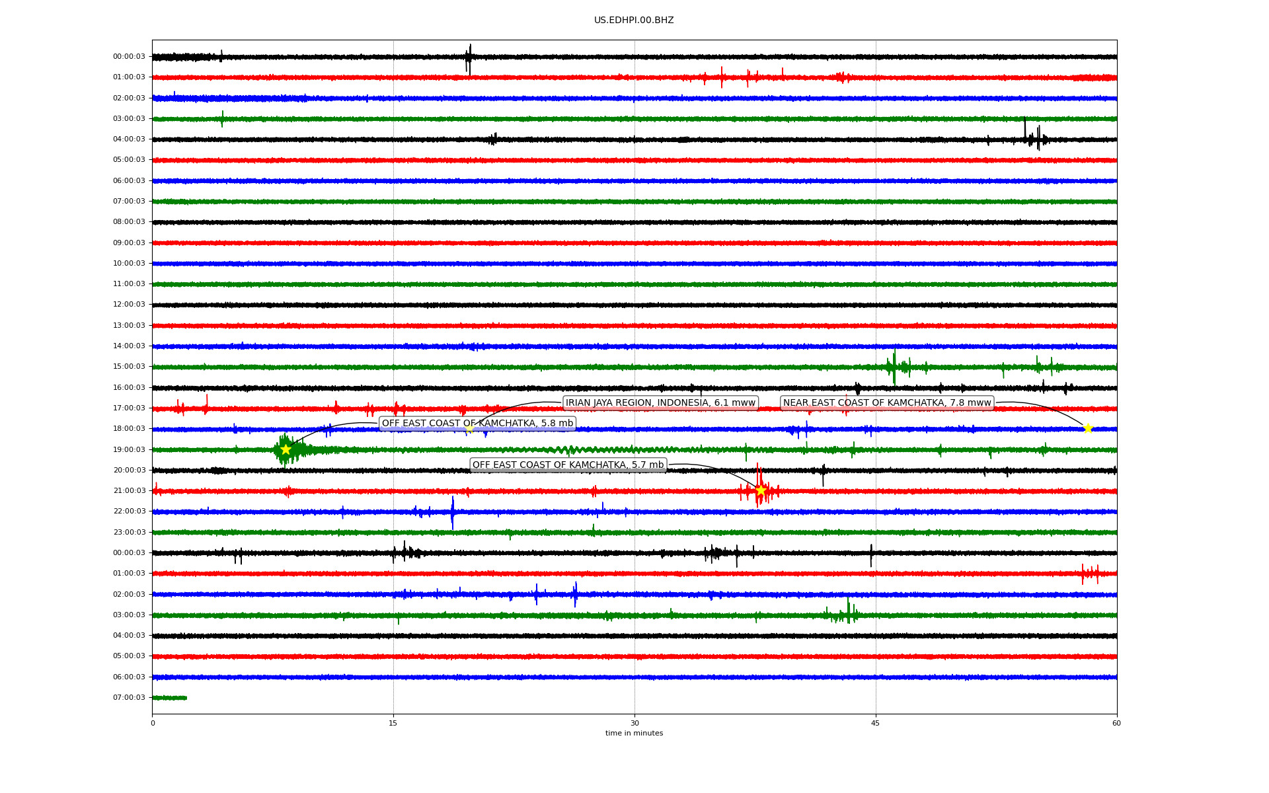The image size is (1269, 793).
Task: Click the yellow star on the 19:00:03 trace
Action: [286, 449]
